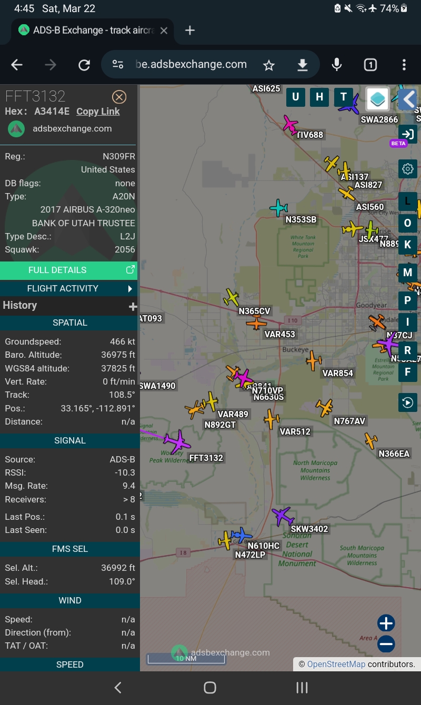421x705 pixels.
Task: Open the map layers selector icon
Action: [x=377, y=99]
